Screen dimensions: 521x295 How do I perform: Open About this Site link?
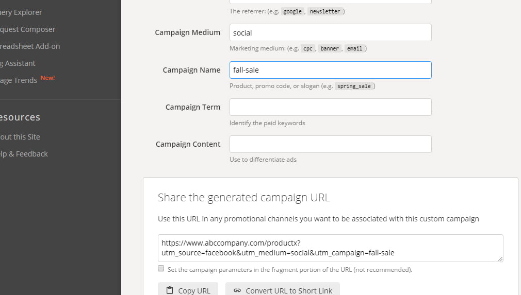point(20,137)
